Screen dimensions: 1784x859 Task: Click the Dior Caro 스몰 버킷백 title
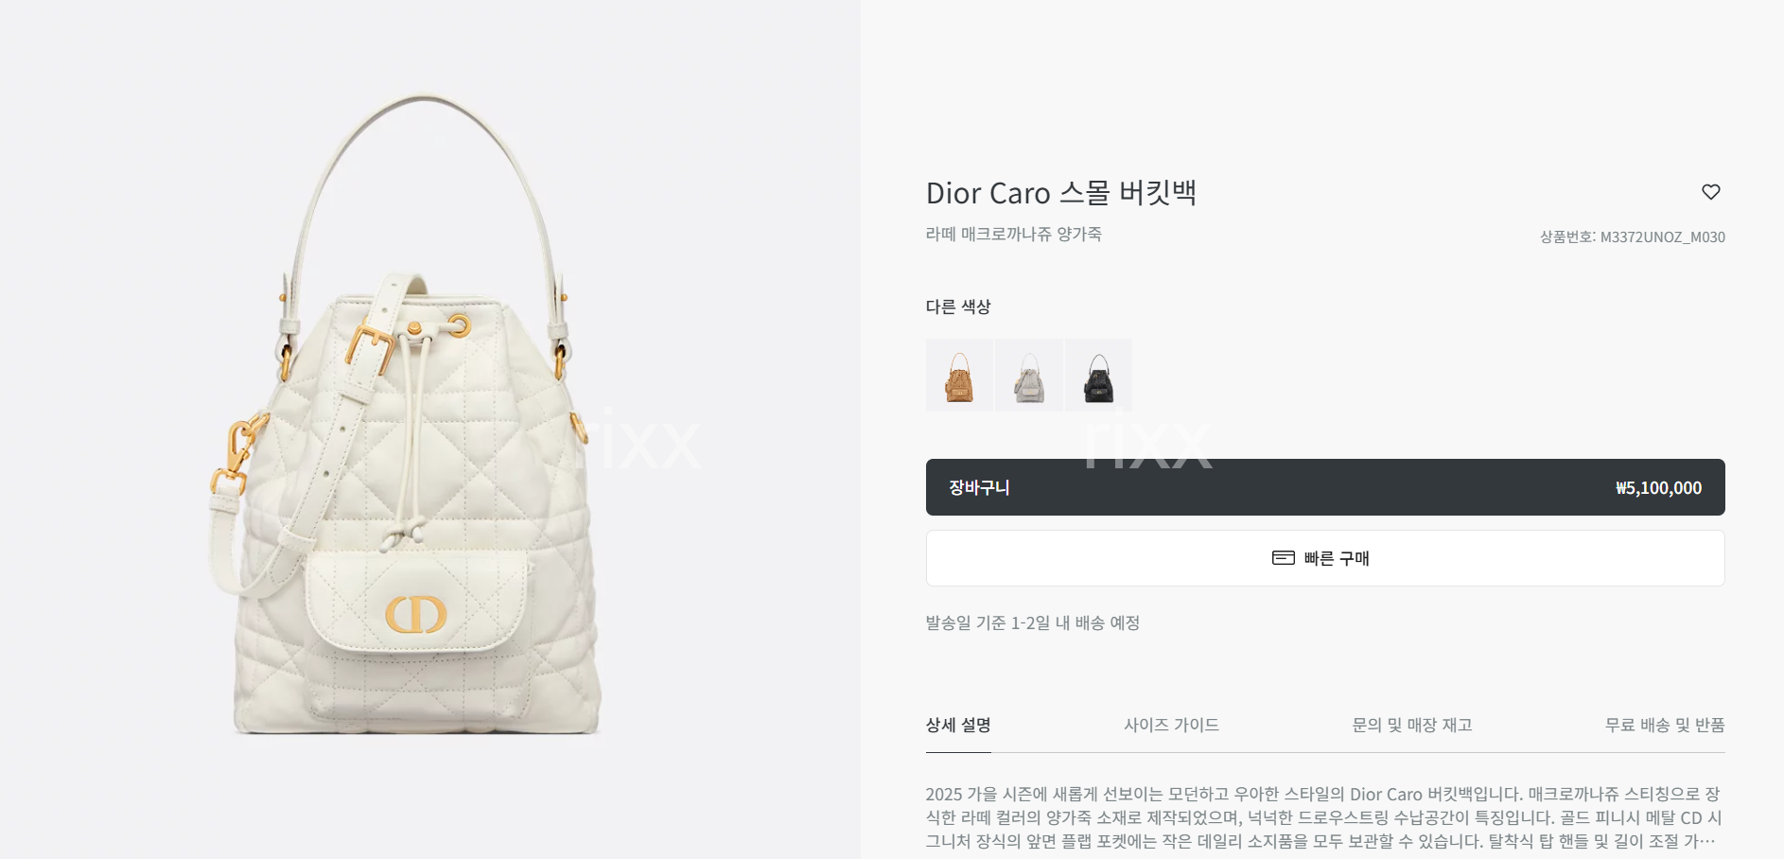tap(1061, 193)
